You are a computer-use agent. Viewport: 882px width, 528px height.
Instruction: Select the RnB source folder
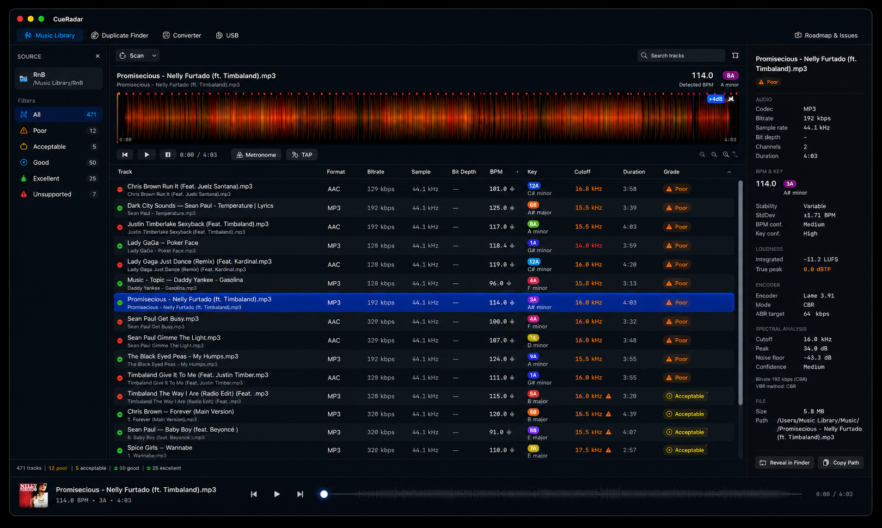pyautogui.click(x=59, y=79)
